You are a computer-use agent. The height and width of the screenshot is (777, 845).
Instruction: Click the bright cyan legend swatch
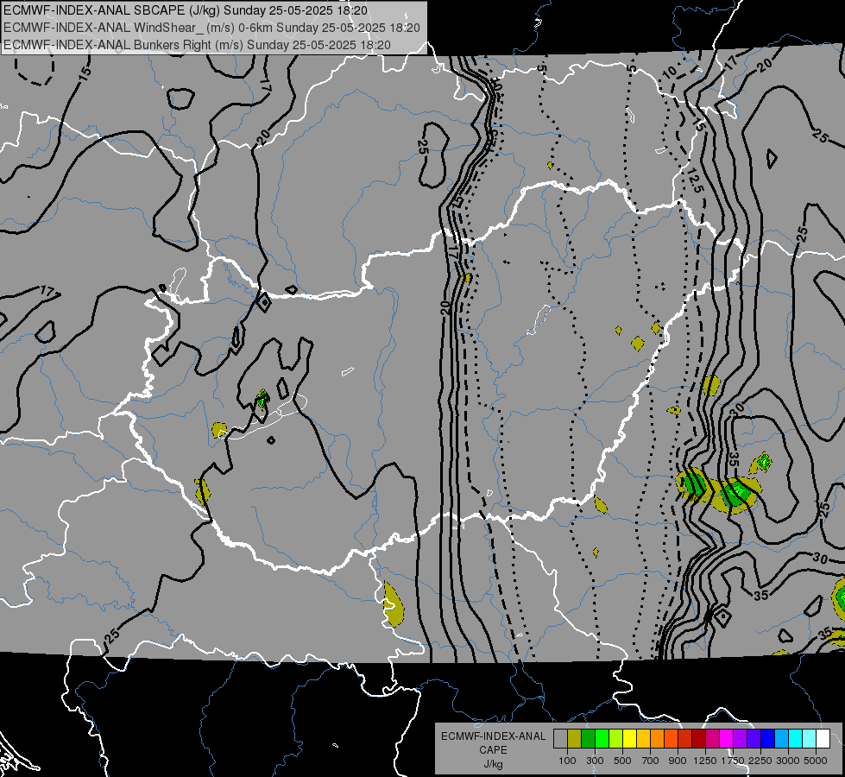point(796,739)
